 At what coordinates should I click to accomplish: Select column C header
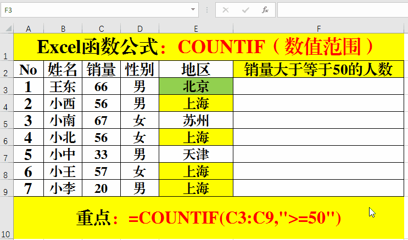[x=102, y=28]
